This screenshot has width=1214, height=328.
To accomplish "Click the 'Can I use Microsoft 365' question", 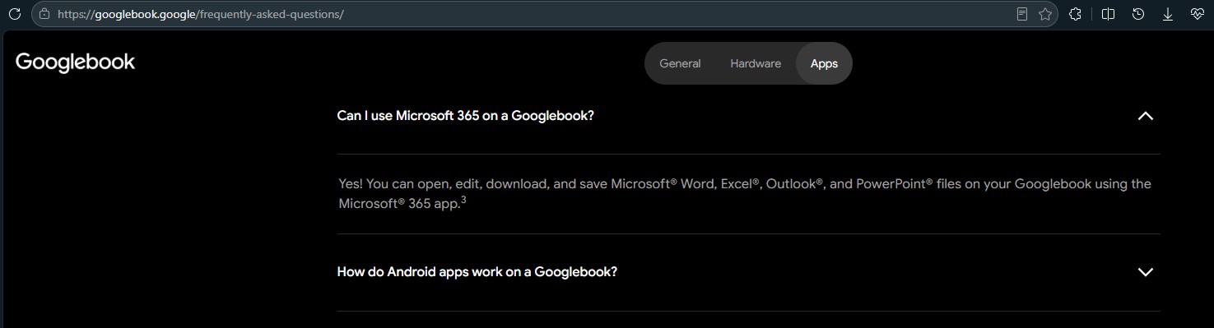I will pyautogui.click(x=465, y=116).
